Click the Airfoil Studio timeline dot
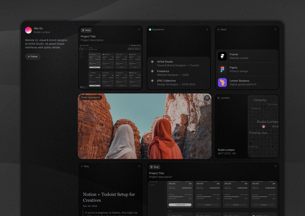This screenshot has height=216, width=305. tap(152, 62)
